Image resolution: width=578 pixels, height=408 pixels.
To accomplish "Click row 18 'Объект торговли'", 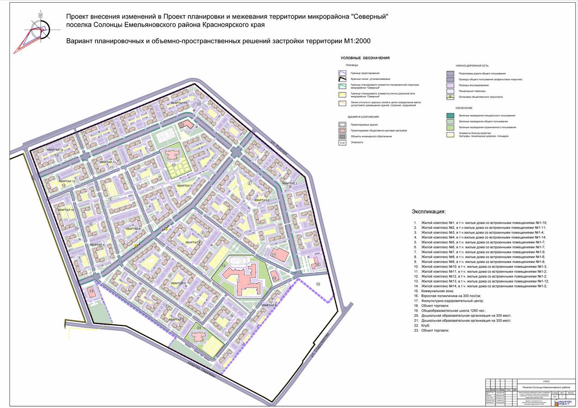I will coord(431,306).
